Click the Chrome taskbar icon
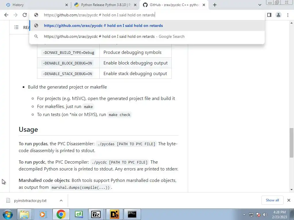Screen dimensions: 294x220 pyautogui.click(x=61, y=214)
